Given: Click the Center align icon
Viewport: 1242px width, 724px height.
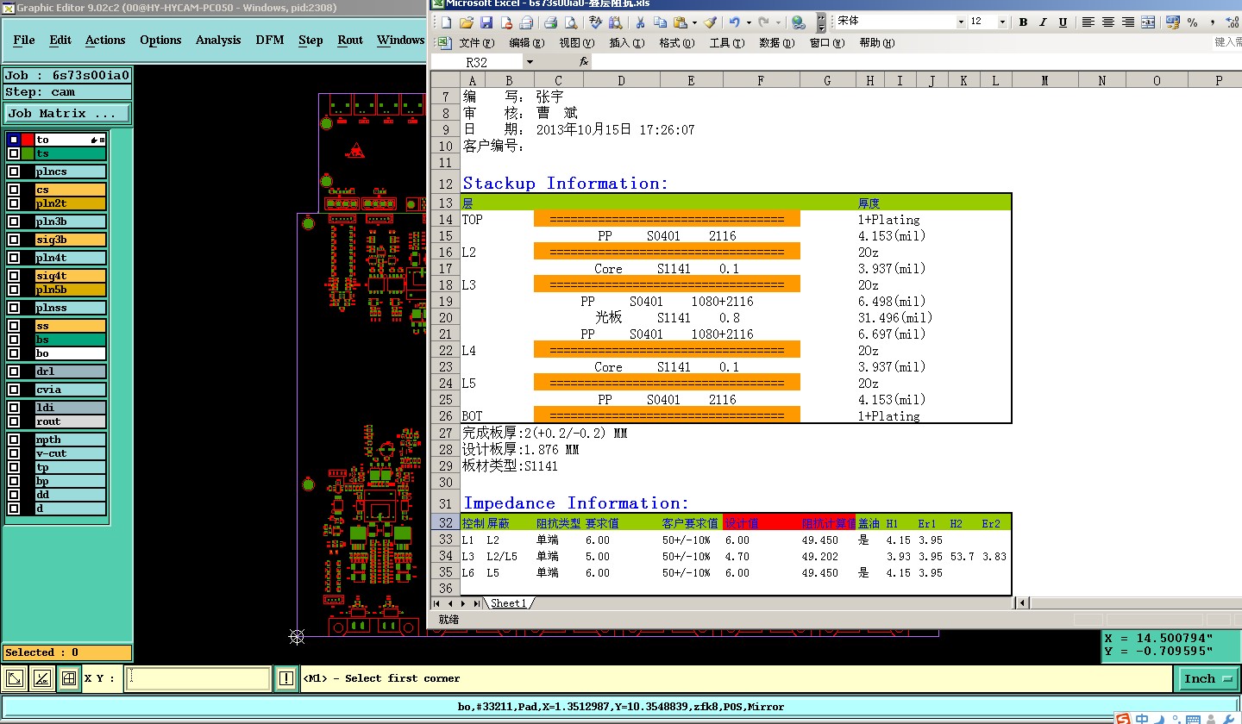Looking at the screenshot, I should [x=1108, y=22].
